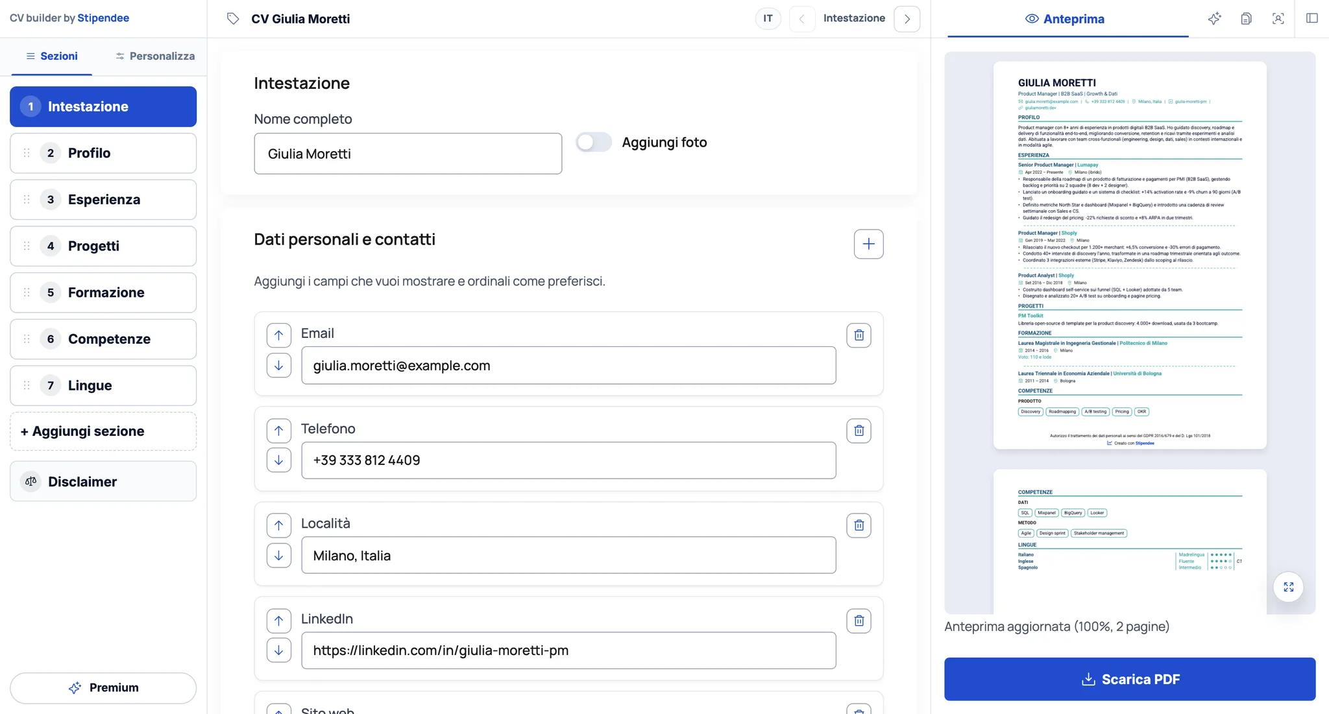Click the document copy icon in the preview header

point(1246,19)
